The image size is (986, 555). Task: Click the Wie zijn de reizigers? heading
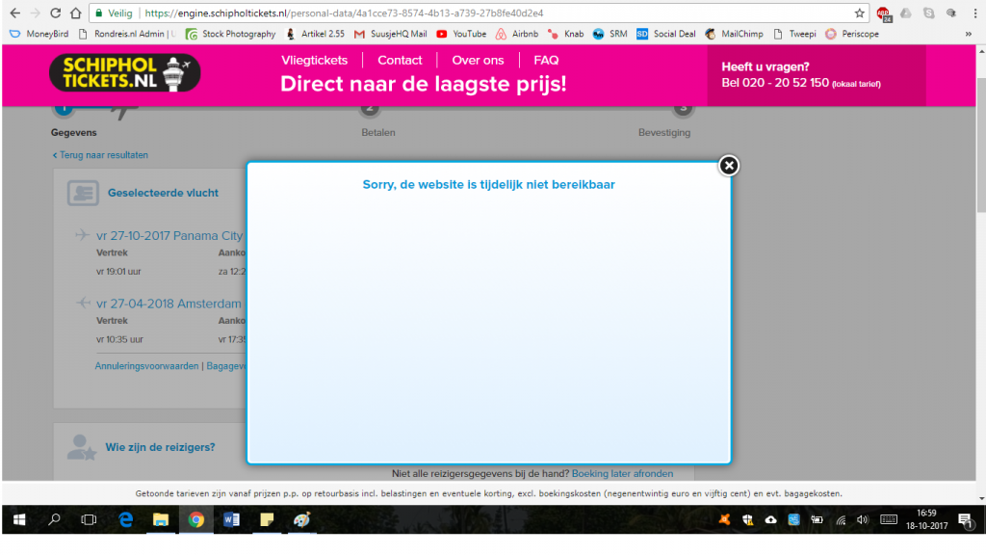(160, 447)
